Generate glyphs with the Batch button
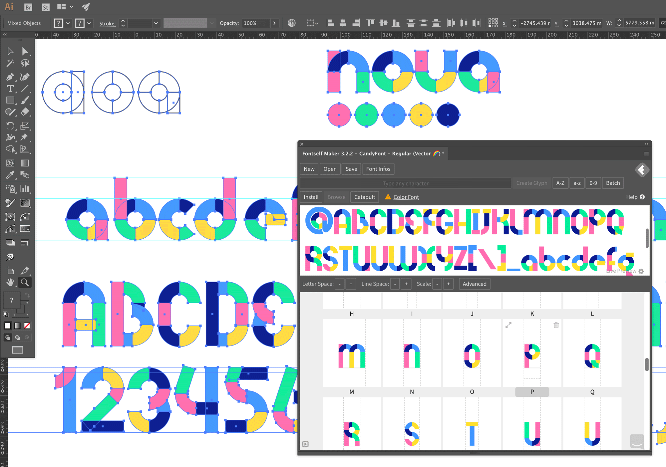The image size is (666, 467). pyautogui.click(x=613, y=183)
